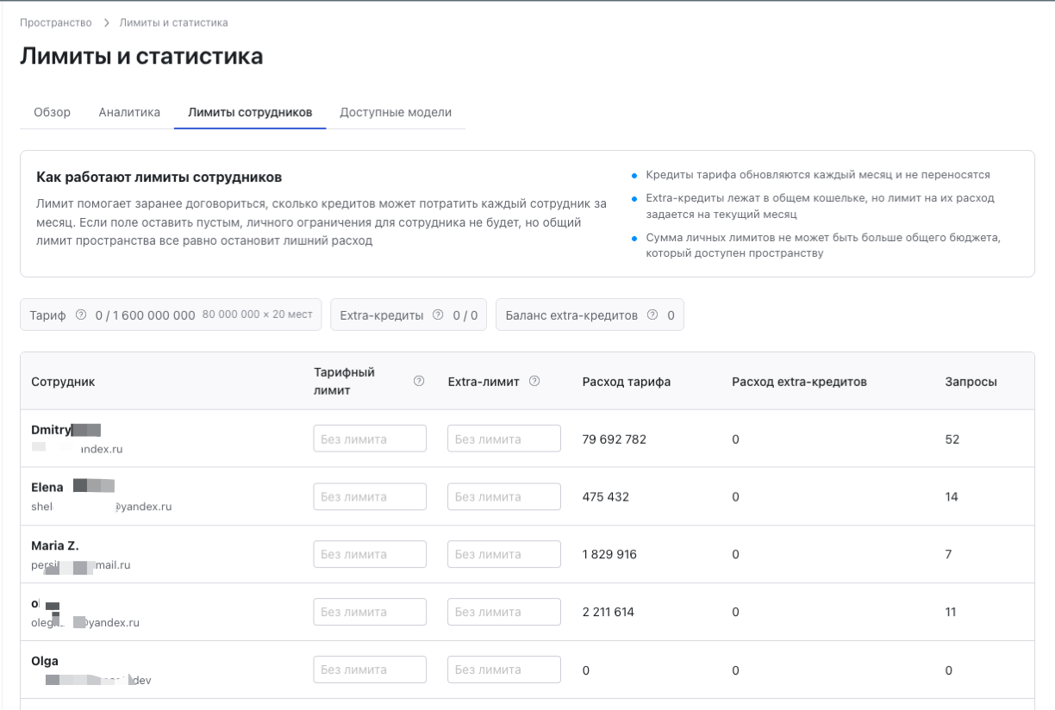Click the value 1 829 916
Screen dimensions: 1055x710
[x=609, y=555]
